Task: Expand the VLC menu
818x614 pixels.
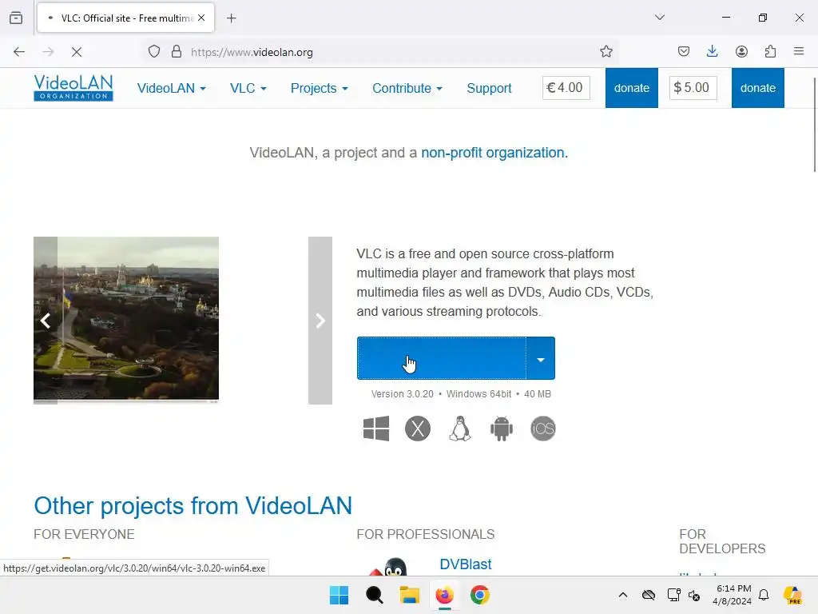Action: pyautogui.click(x=248, y=88)
